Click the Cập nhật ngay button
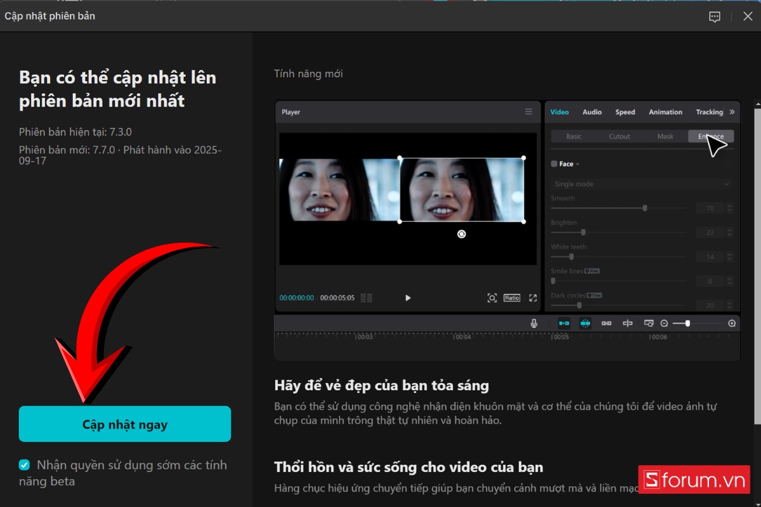The height and width of the screenshot is (507, 761). coord(124,425)
